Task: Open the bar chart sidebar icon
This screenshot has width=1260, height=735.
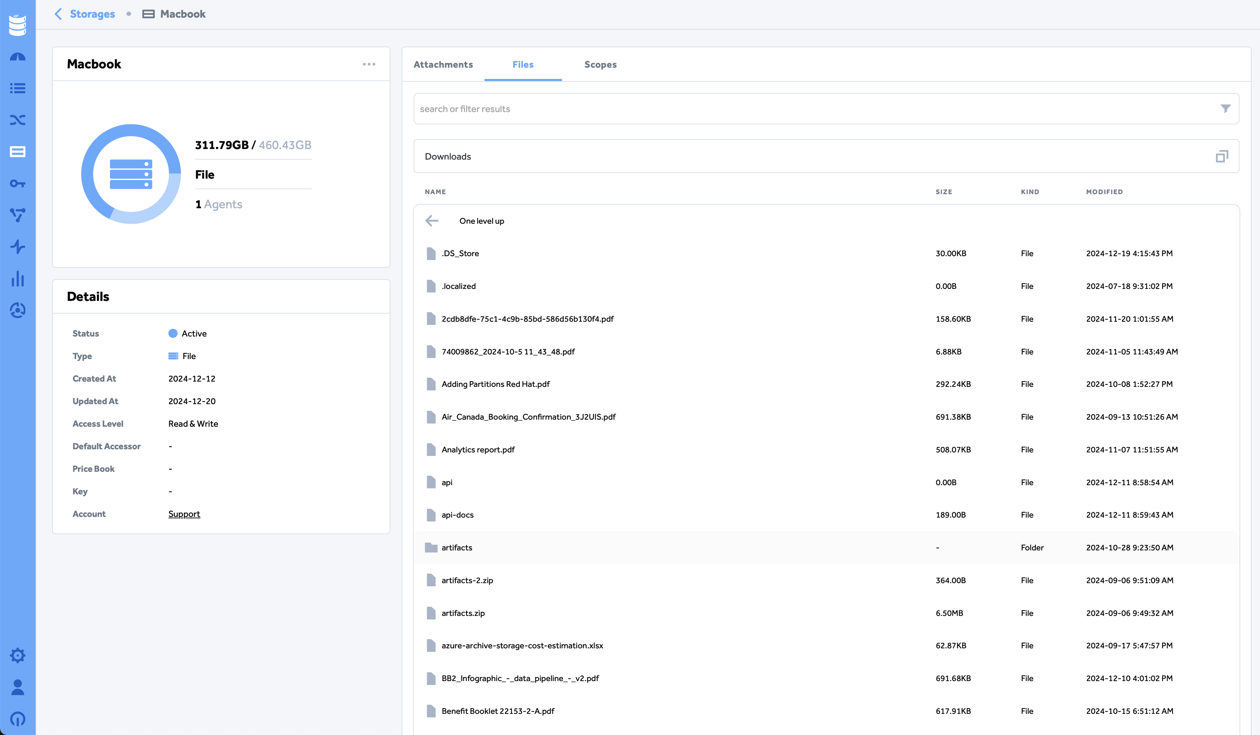Action: (x=18, y=278)
